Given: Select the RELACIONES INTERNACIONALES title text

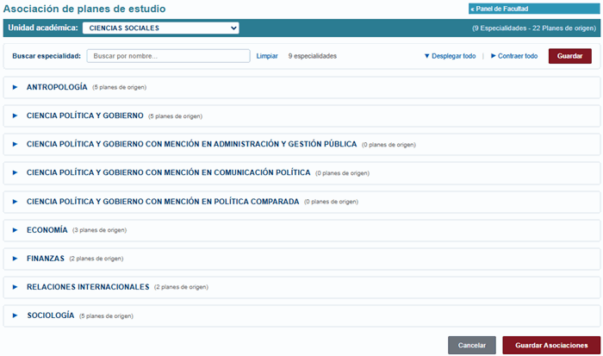Looking at the screenshot, I should tap(88, 287).
